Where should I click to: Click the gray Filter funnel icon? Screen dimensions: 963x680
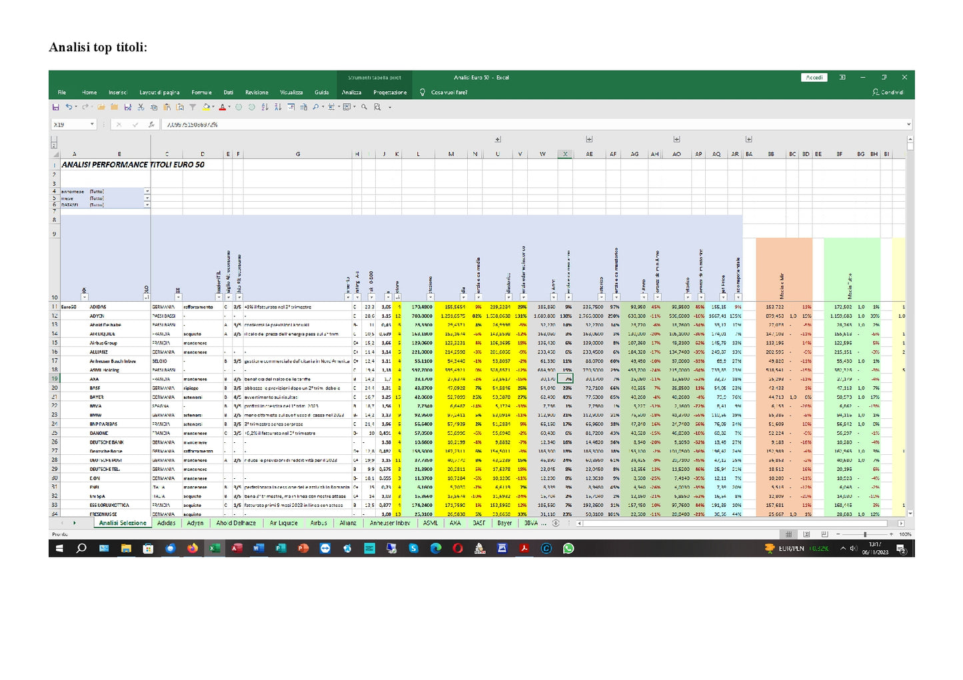(x=193, y=107)
